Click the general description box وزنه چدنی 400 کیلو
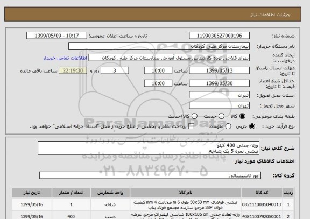The height and width of the screenshot is (219, 310). tap(149, 148)
